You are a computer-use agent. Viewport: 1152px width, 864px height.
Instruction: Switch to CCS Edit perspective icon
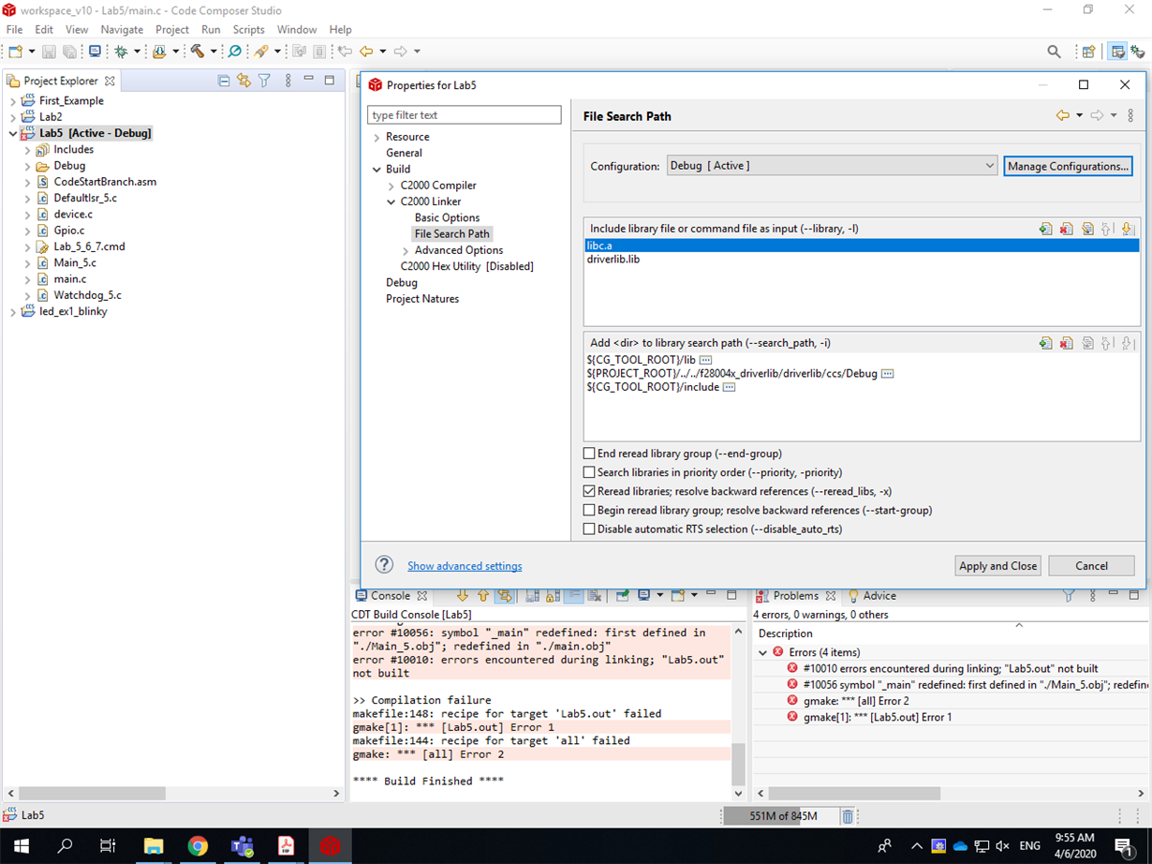[1116, 52]
